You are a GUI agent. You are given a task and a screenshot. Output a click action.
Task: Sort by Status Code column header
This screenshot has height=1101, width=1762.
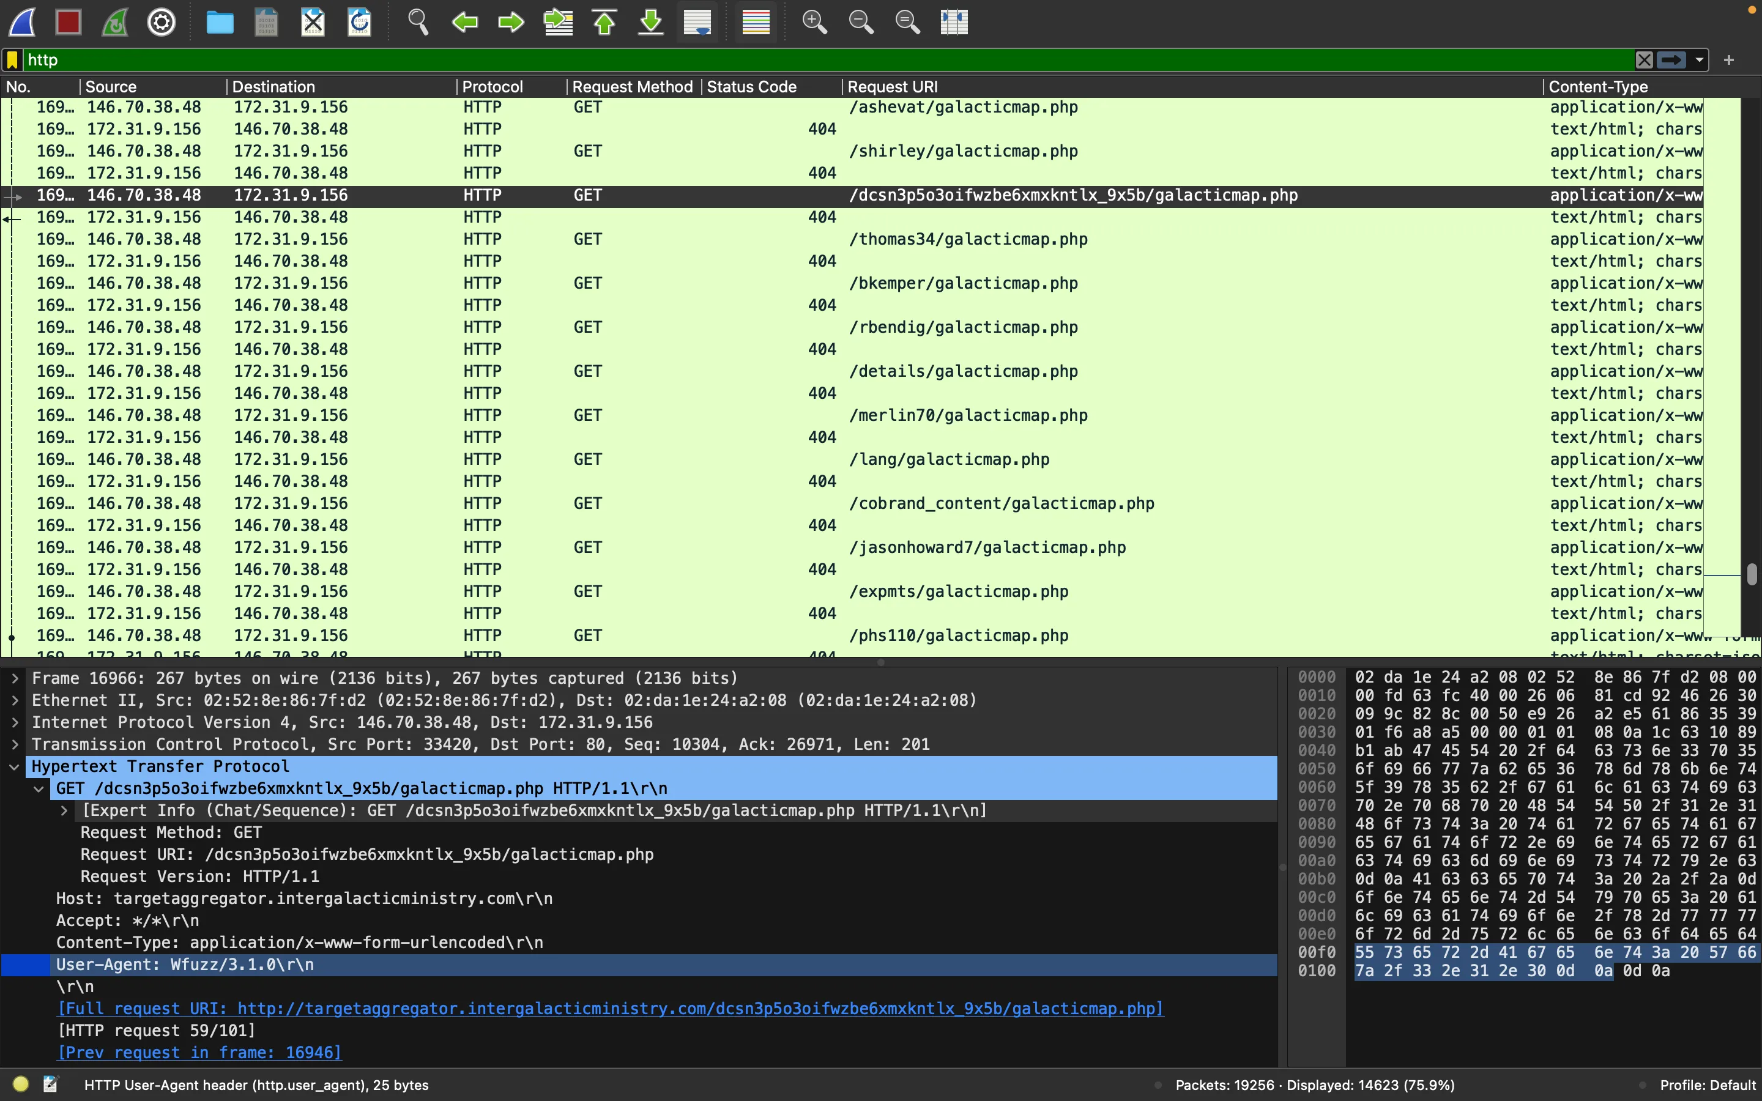pyautogui.click(x=771, y=87)
